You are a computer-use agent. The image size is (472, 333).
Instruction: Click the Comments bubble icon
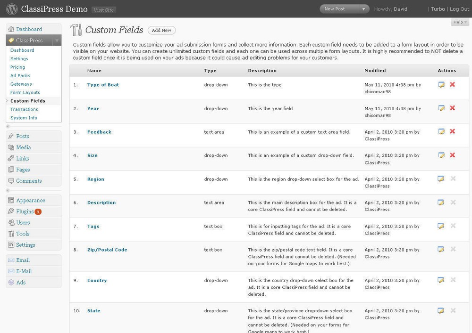pyautogui.click(x=11, y=181)
